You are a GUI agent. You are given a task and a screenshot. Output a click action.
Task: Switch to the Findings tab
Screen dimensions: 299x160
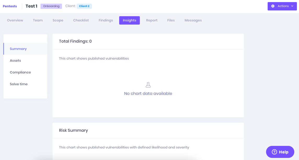106,20
